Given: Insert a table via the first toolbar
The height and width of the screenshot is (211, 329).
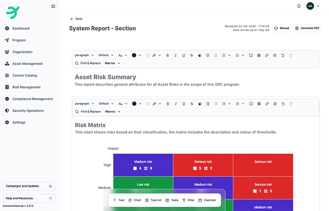Looking at the screenshot, I should pyautogui.click(x=259, y=55).
